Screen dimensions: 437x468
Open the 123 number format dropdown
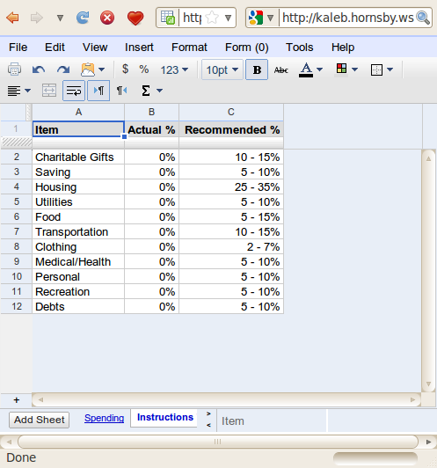(x=174, y=69)
